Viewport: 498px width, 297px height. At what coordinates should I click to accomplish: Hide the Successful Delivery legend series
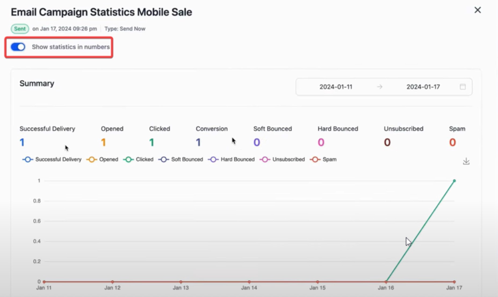click(52, 160)
